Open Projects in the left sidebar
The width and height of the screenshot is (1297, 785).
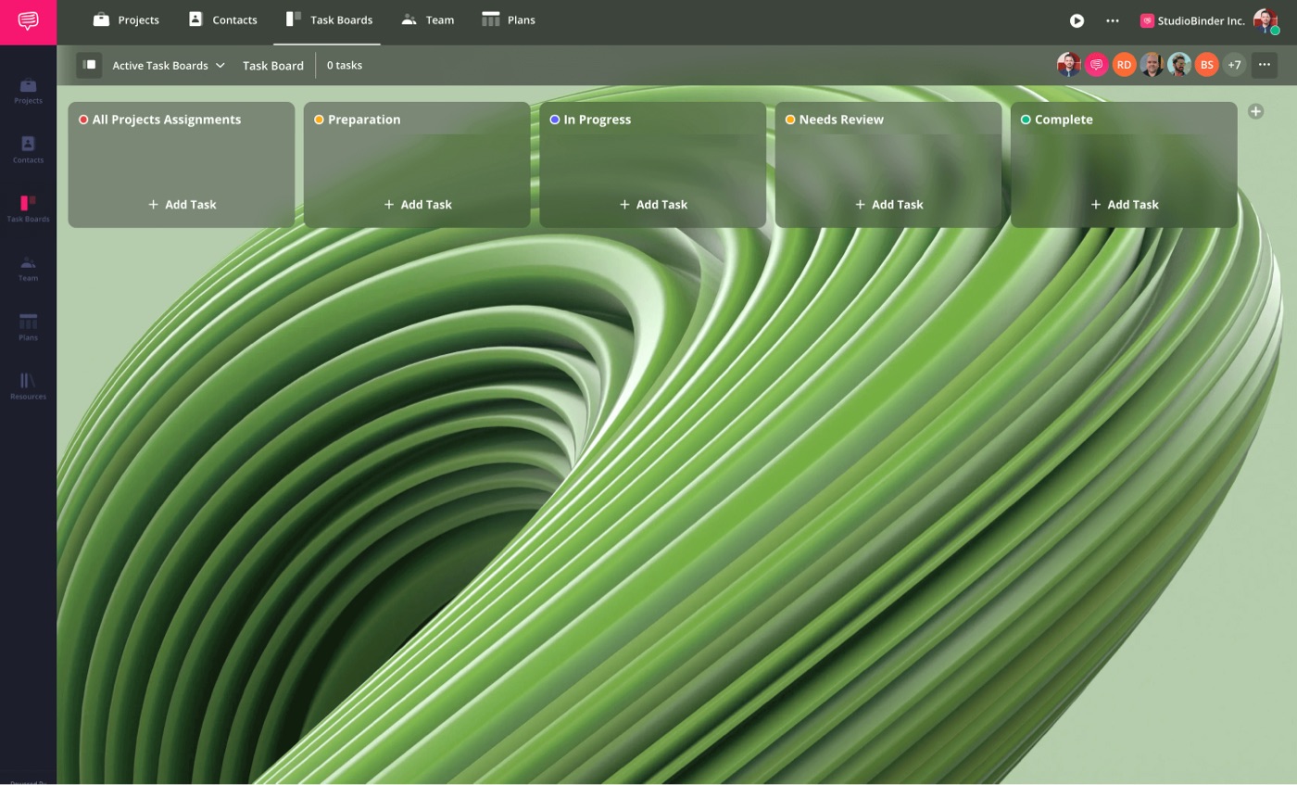(28, 90)
